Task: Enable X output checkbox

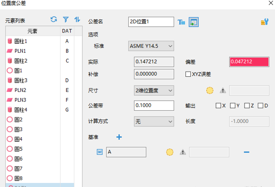Action: pos(218,106)
